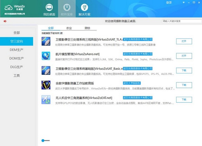This screenshot has height=146, width=202.
Task: Switch to 软件宝库 software library
Action: tap(66, 9)
